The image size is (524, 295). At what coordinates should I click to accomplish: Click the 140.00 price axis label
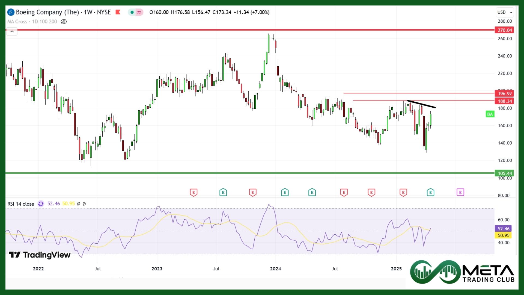[x=505, y=143]
